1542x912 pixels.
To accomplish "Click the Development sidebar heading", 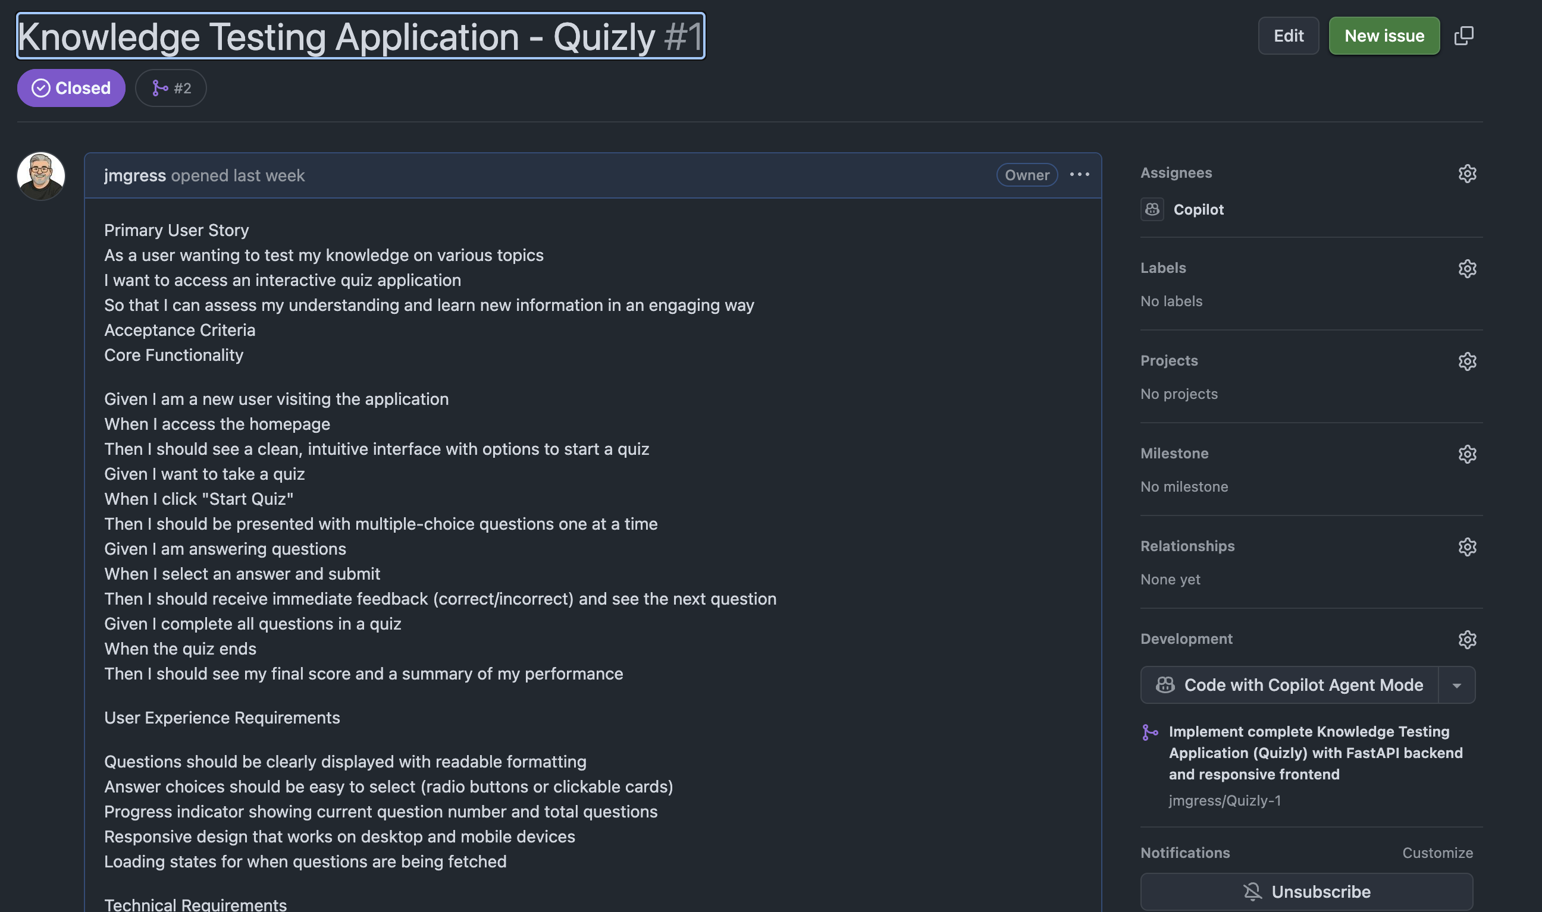I will 1187,639.
